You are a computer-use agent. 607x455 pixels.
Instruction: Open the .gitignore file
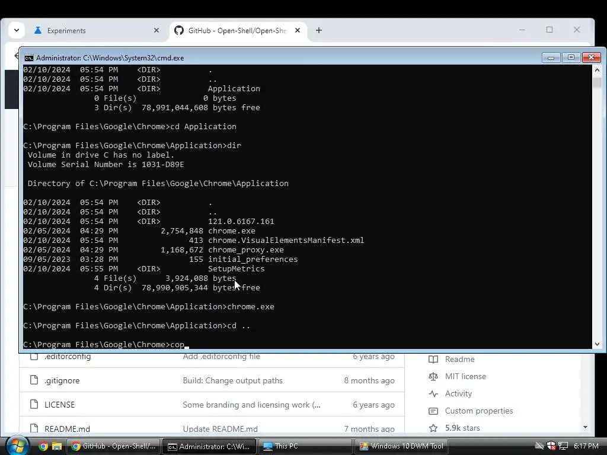coord(62,381)
